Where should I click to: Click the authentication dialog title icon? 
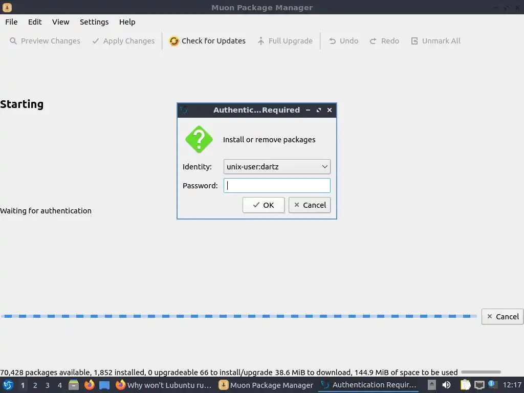point(184,110)
